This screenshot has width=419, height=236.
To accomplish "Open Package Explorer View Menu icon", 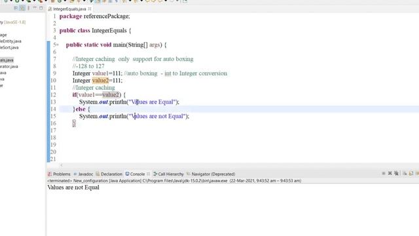I will point(29,8).
